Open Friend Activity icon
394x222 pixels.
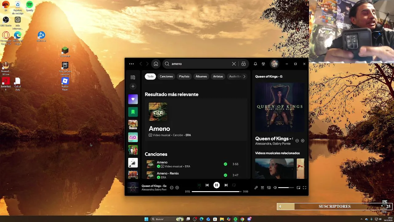pyautogui.click(x=263, y=64)
